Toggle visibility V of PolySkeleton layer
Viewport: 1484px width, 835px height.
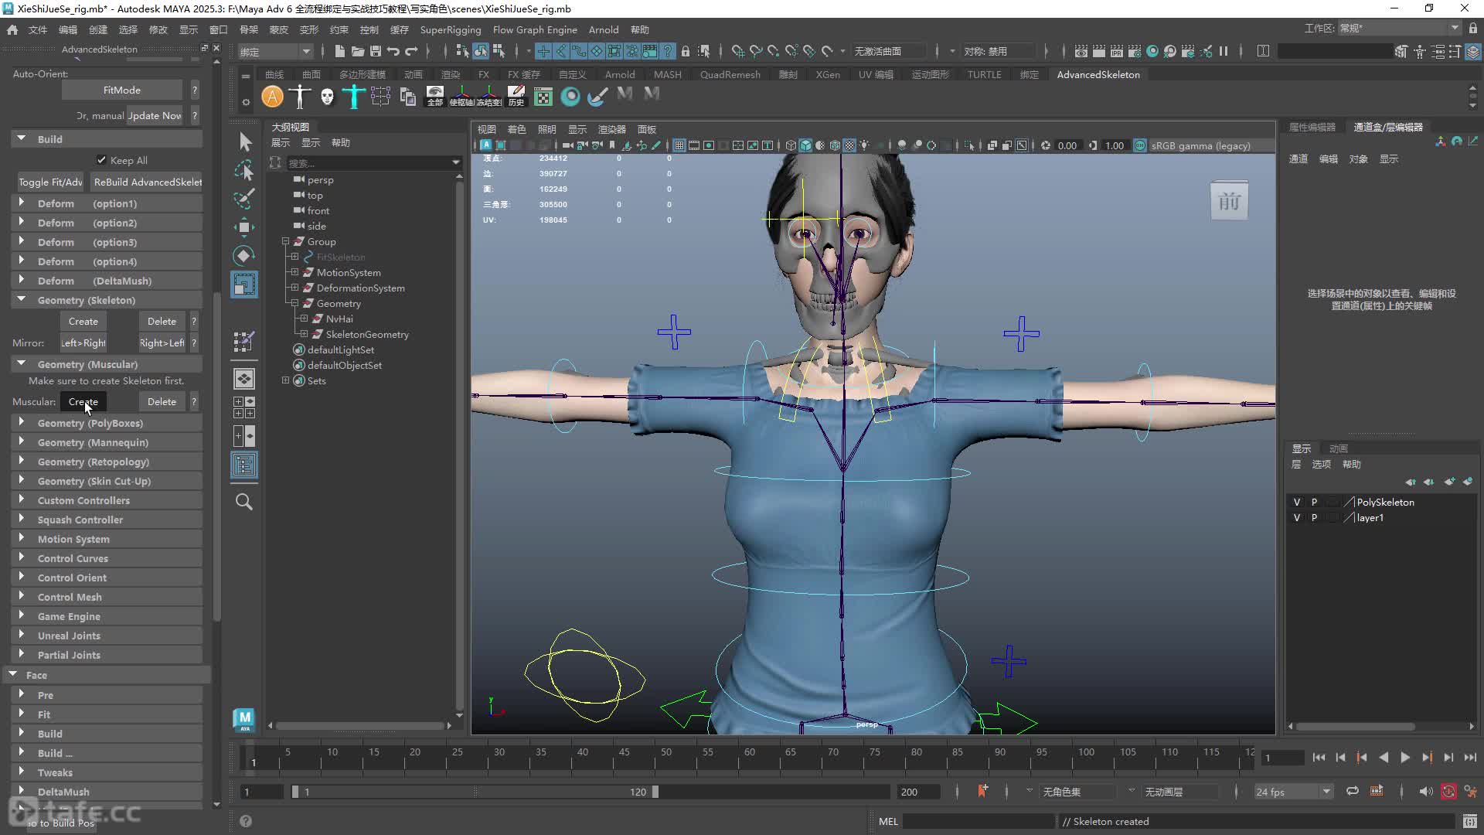pyautogui.click(x=1297, y=502)
